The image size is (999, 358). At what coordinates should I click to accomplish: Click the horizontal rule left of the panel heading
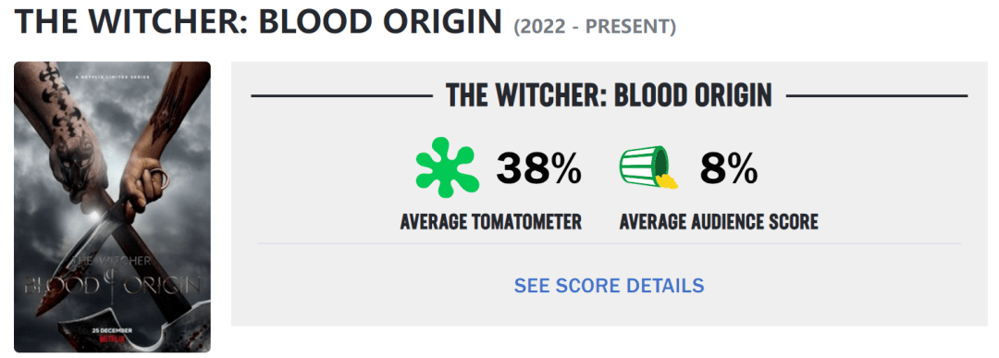(x=342, y=96)
